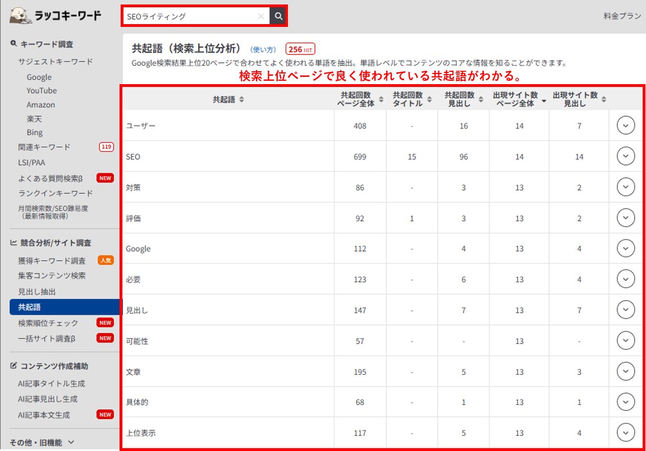Click the 408 count in ユーザー row
This screenshot has width=646, height=451.
pyautogui.click(x=360, y=126)
